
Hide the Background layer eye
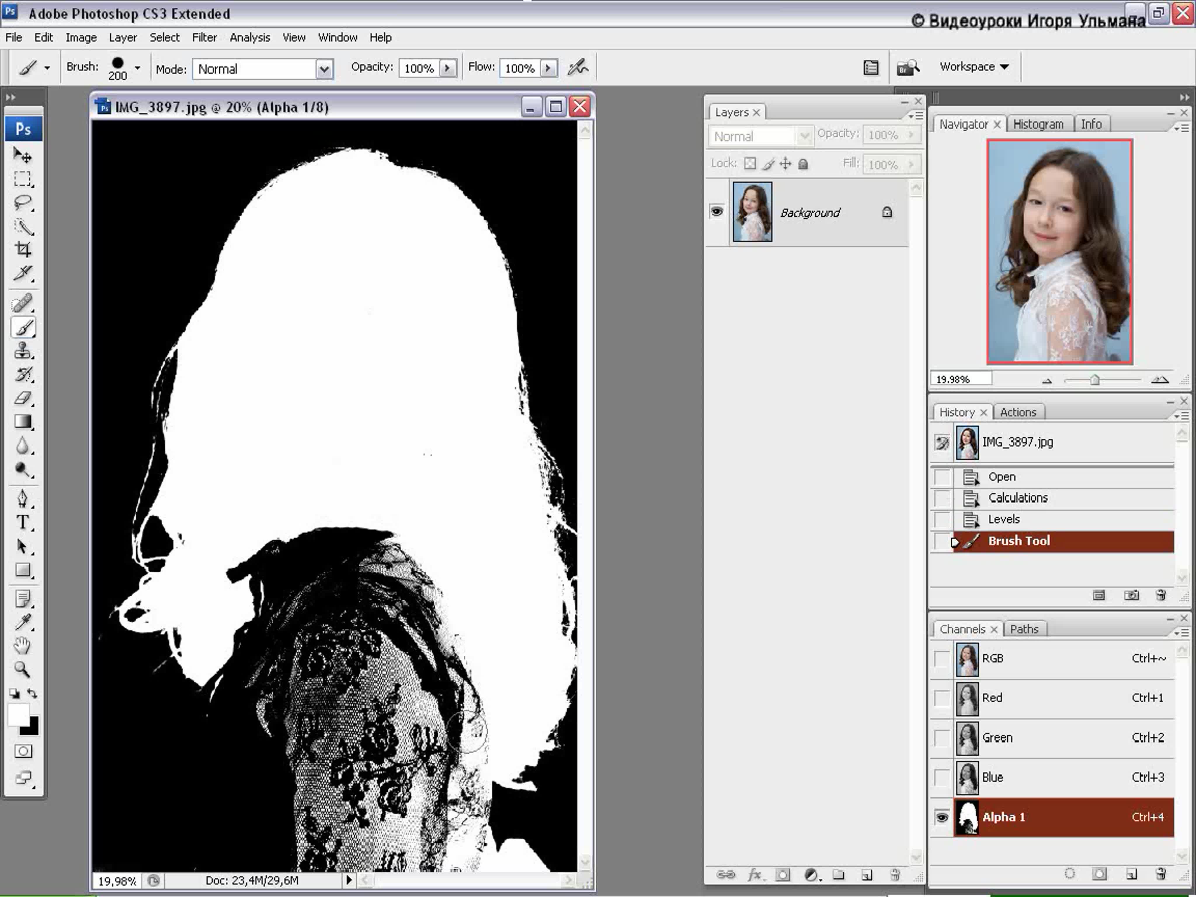coord(717,211)
